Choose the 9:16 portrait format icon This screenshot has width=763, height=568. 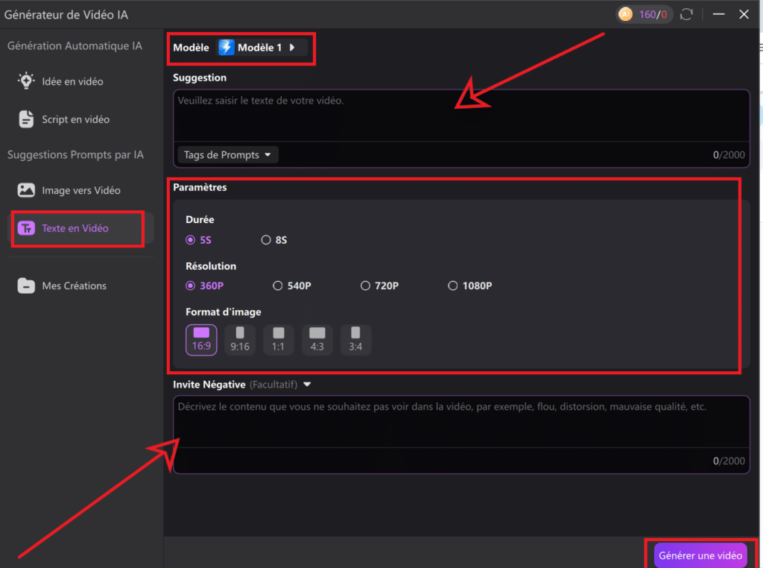[240, 339]
